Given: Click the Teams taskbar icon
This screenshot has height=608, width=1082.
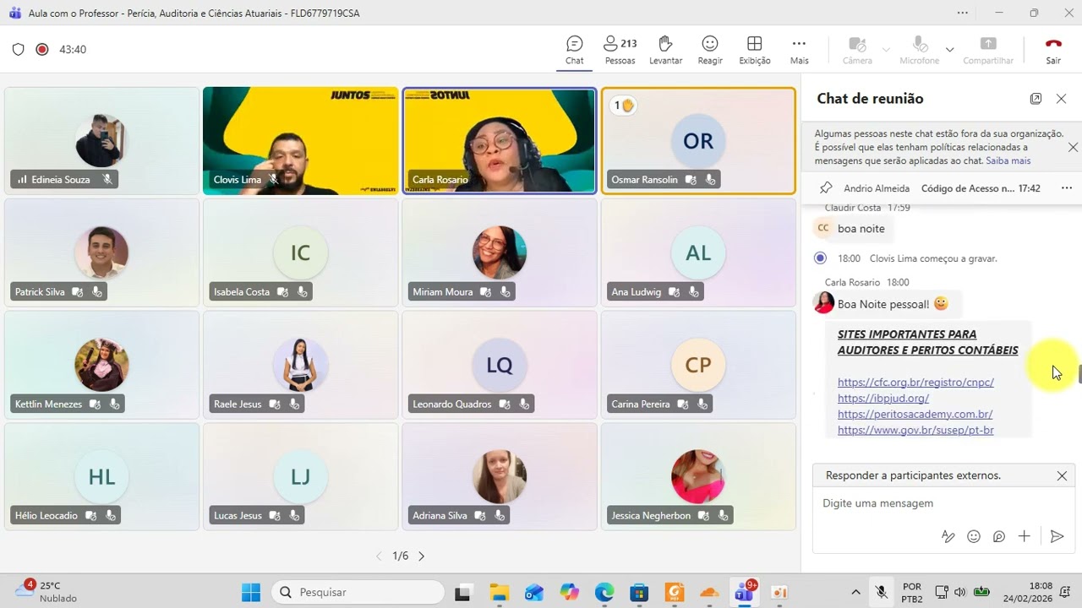Looking at the screenshot, I should click(745, 592).
